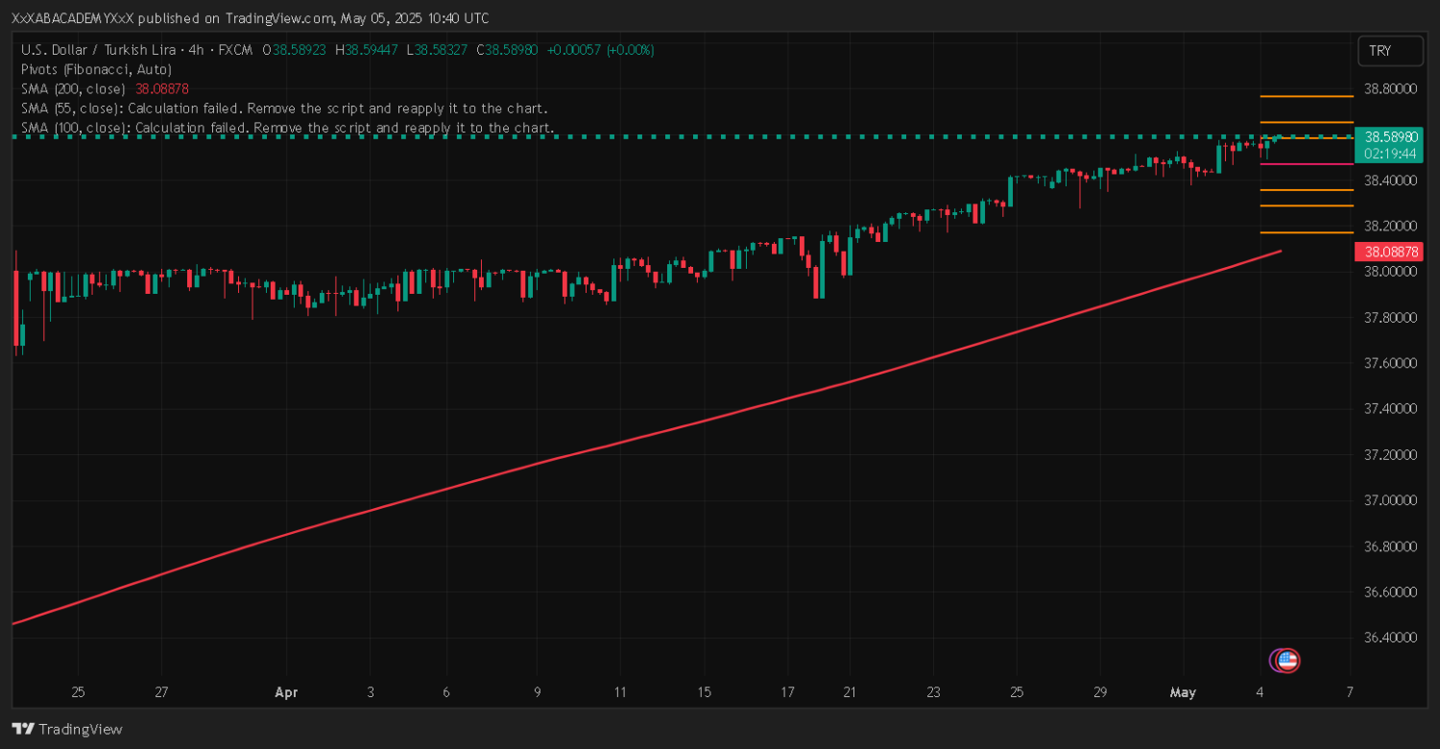
Task: Click the TradingView logo icon
Action: [x=23, y=729]
